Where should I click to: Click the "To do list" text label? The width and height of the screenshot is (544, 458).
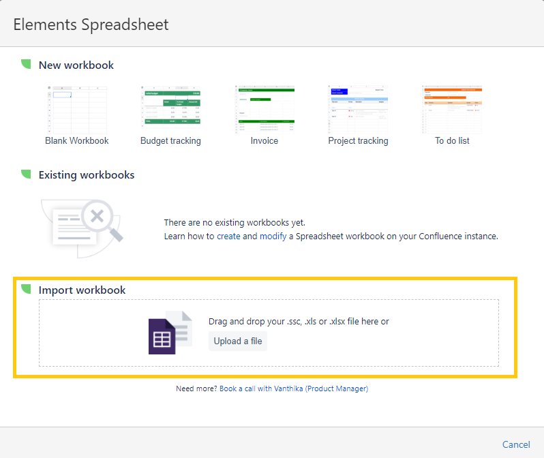452,141
